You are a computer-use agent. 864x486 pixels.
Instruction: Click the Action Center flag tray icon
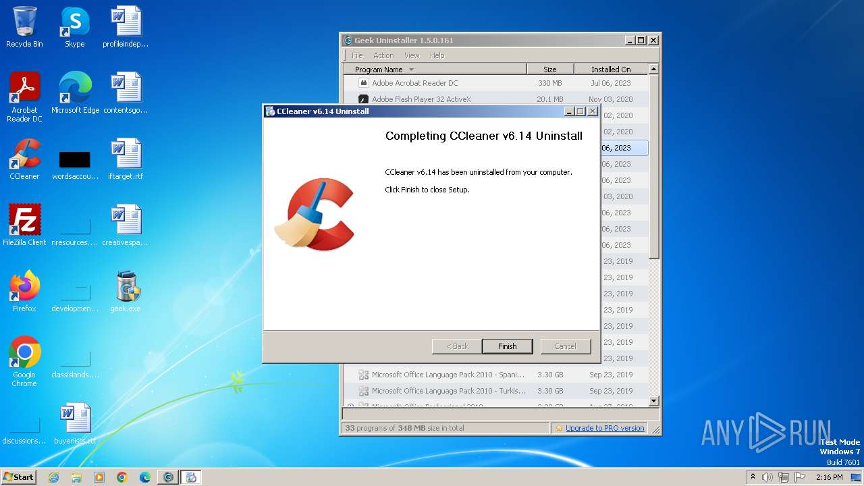[x=800, y=477]
